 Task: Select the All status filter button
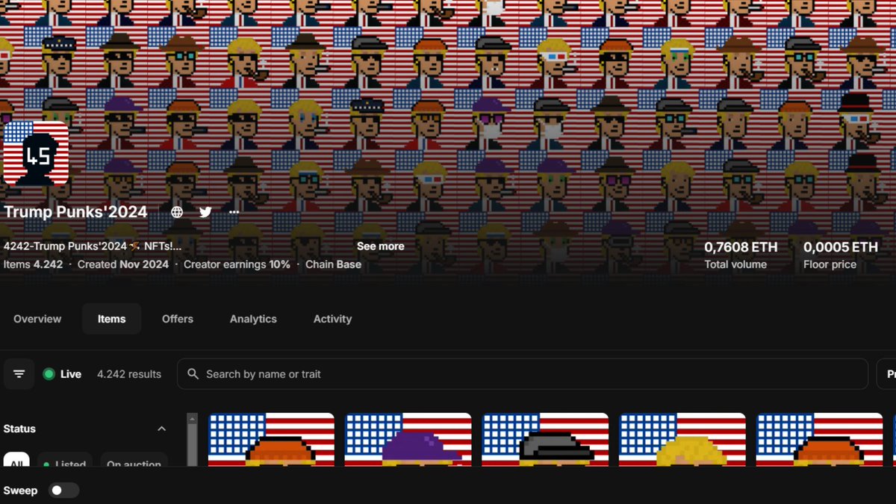16,463
